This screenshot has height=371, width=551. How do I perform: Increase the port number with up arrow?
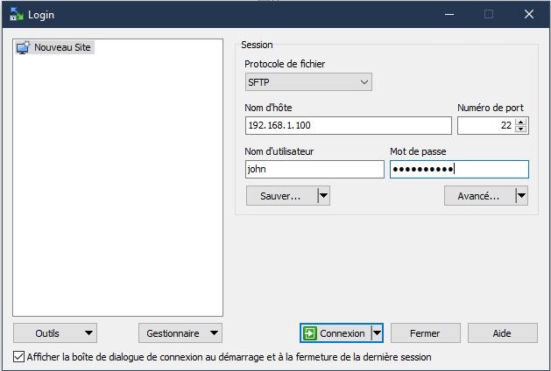[x=521, y=122]
